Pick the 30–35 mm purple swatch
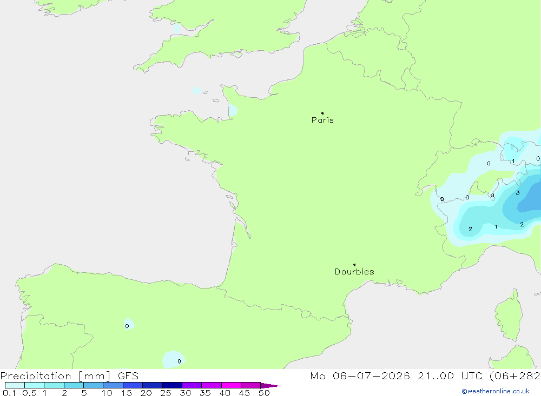The width and height of the screenshot is (541, 396). click(192, 385)
